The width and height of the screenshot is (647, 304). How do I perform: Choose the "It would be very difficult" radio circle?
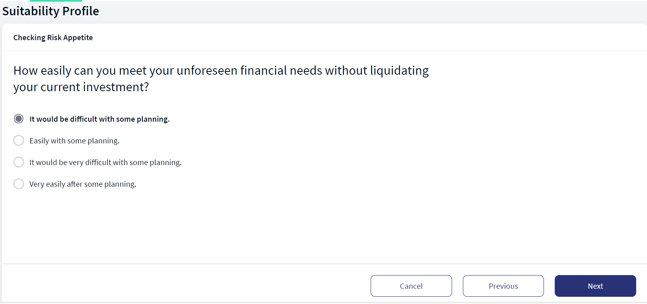(x=18, y=162)
